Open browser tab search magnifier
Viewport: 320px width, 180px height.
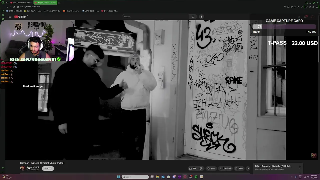[307, 3]
